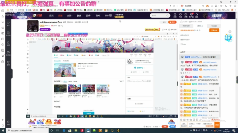Click the plus icon at browser sidebar bottom
Screen dimensions: 238x133
pyautogui.click(x=3, y=120)
